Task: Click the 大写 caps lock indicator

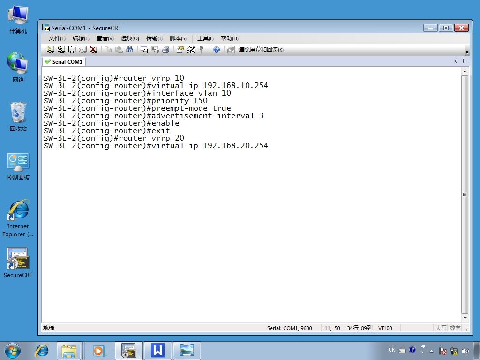Action: [441, 328]
